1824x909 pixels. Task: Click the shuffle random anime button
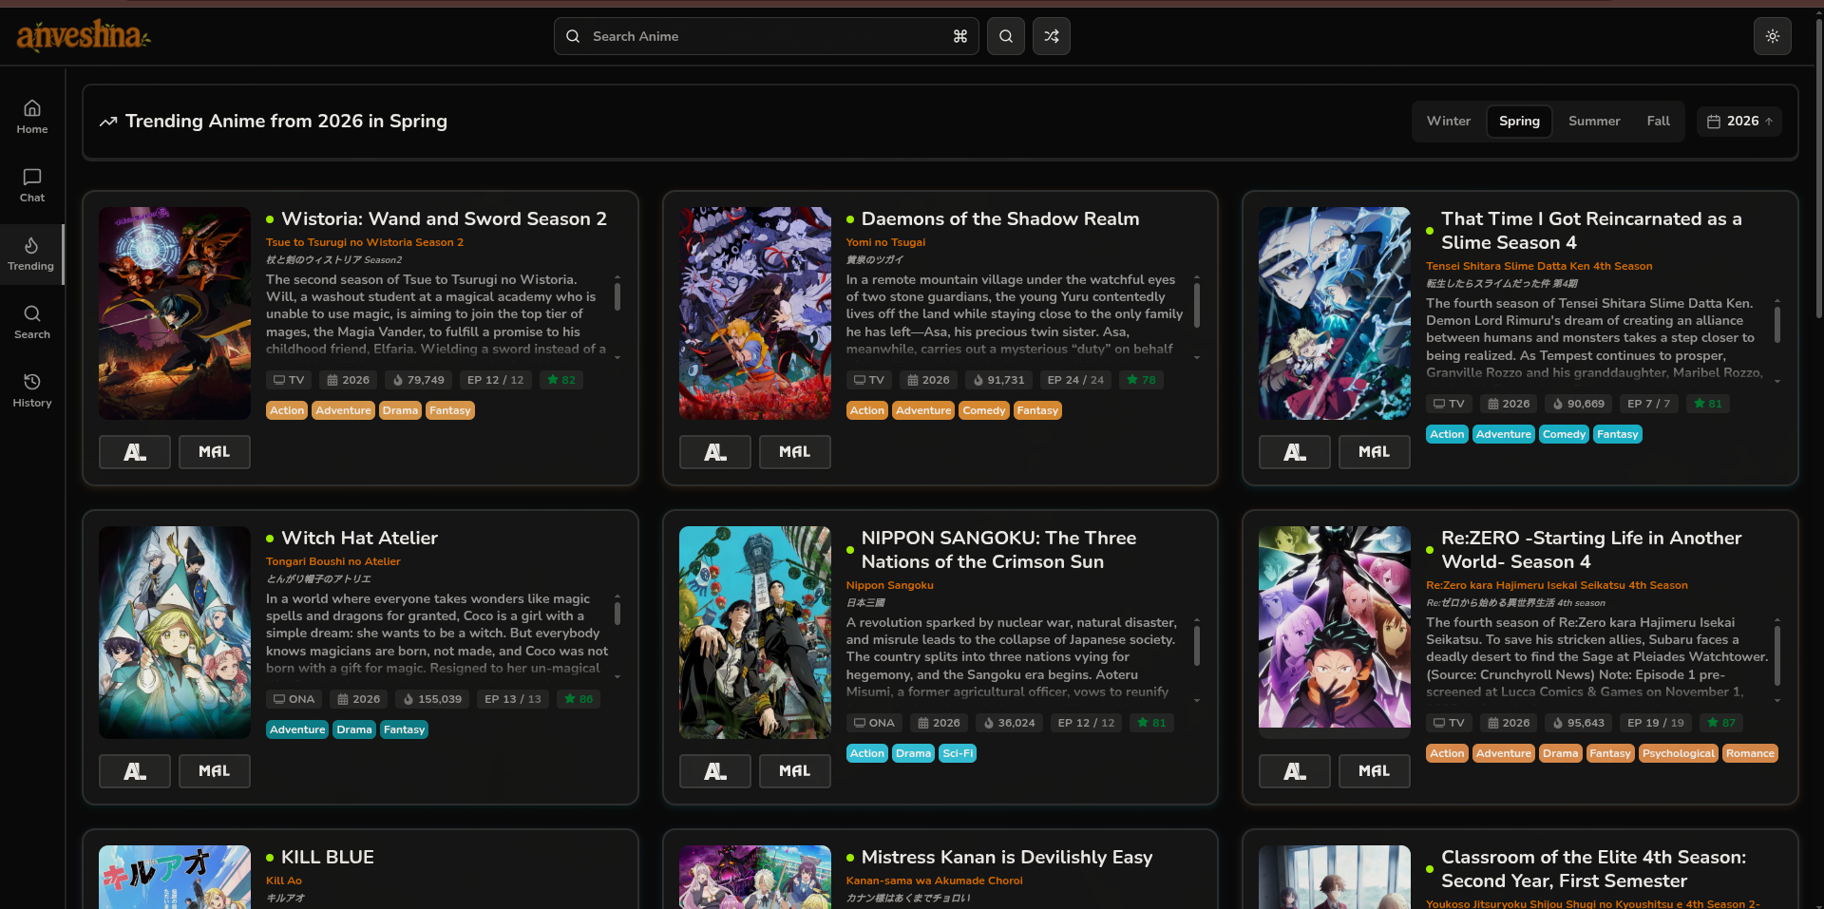(1051, 36)
